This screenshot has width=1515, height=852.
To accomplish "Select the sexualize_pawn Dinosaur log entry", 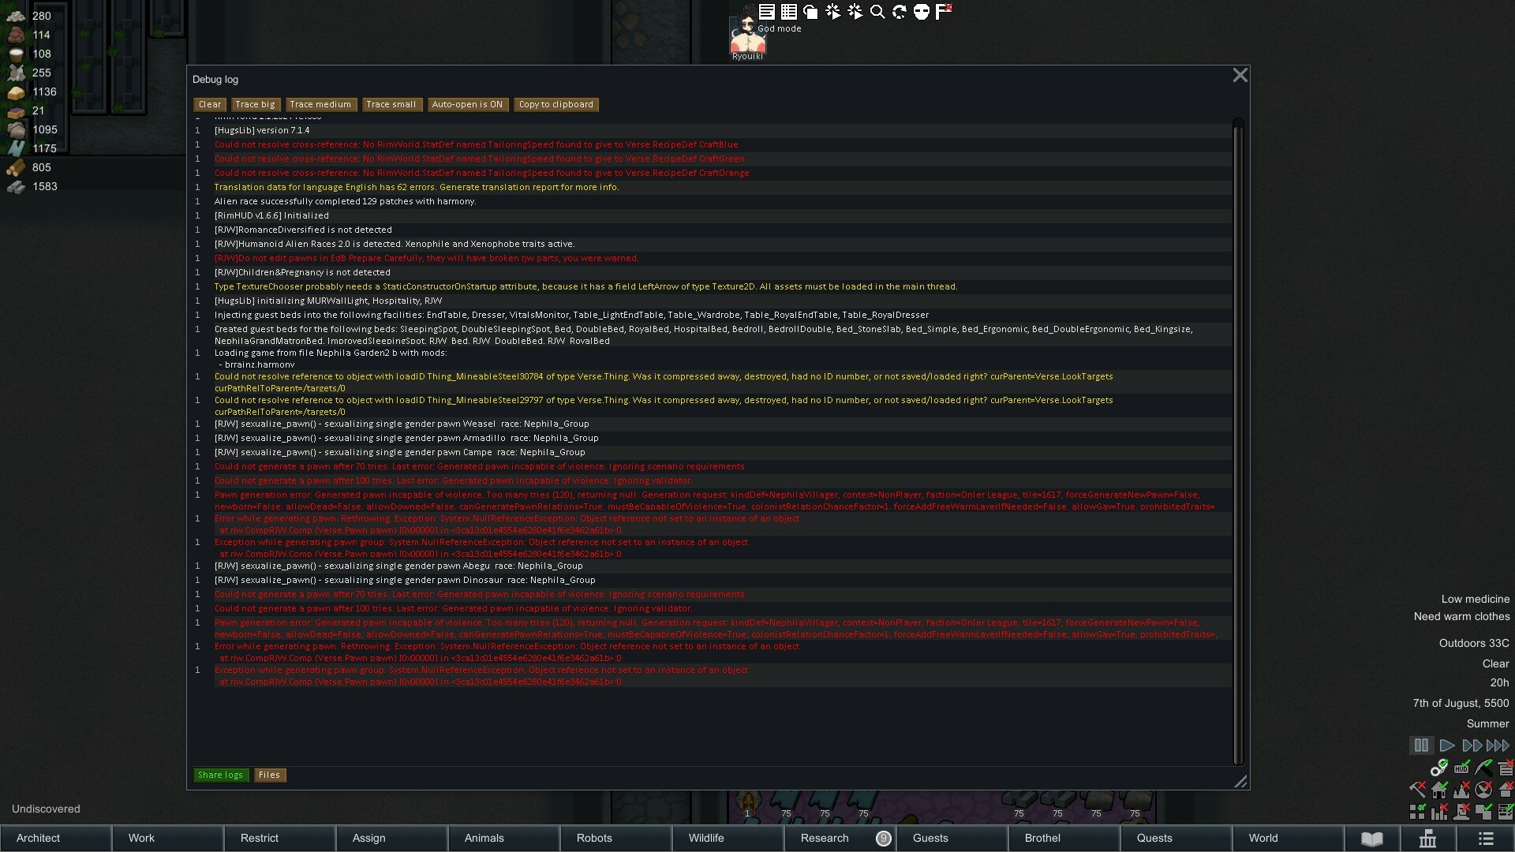I will pyautogui.click(x=713, y=580).
